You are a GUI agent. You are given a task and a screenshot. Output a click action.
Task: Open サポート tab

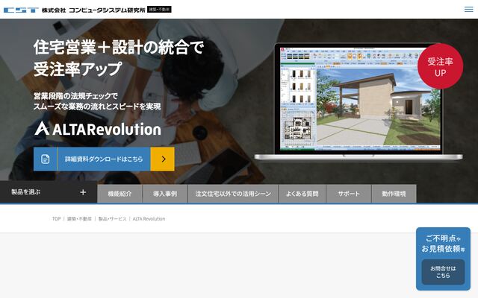[x=349, y=194]
